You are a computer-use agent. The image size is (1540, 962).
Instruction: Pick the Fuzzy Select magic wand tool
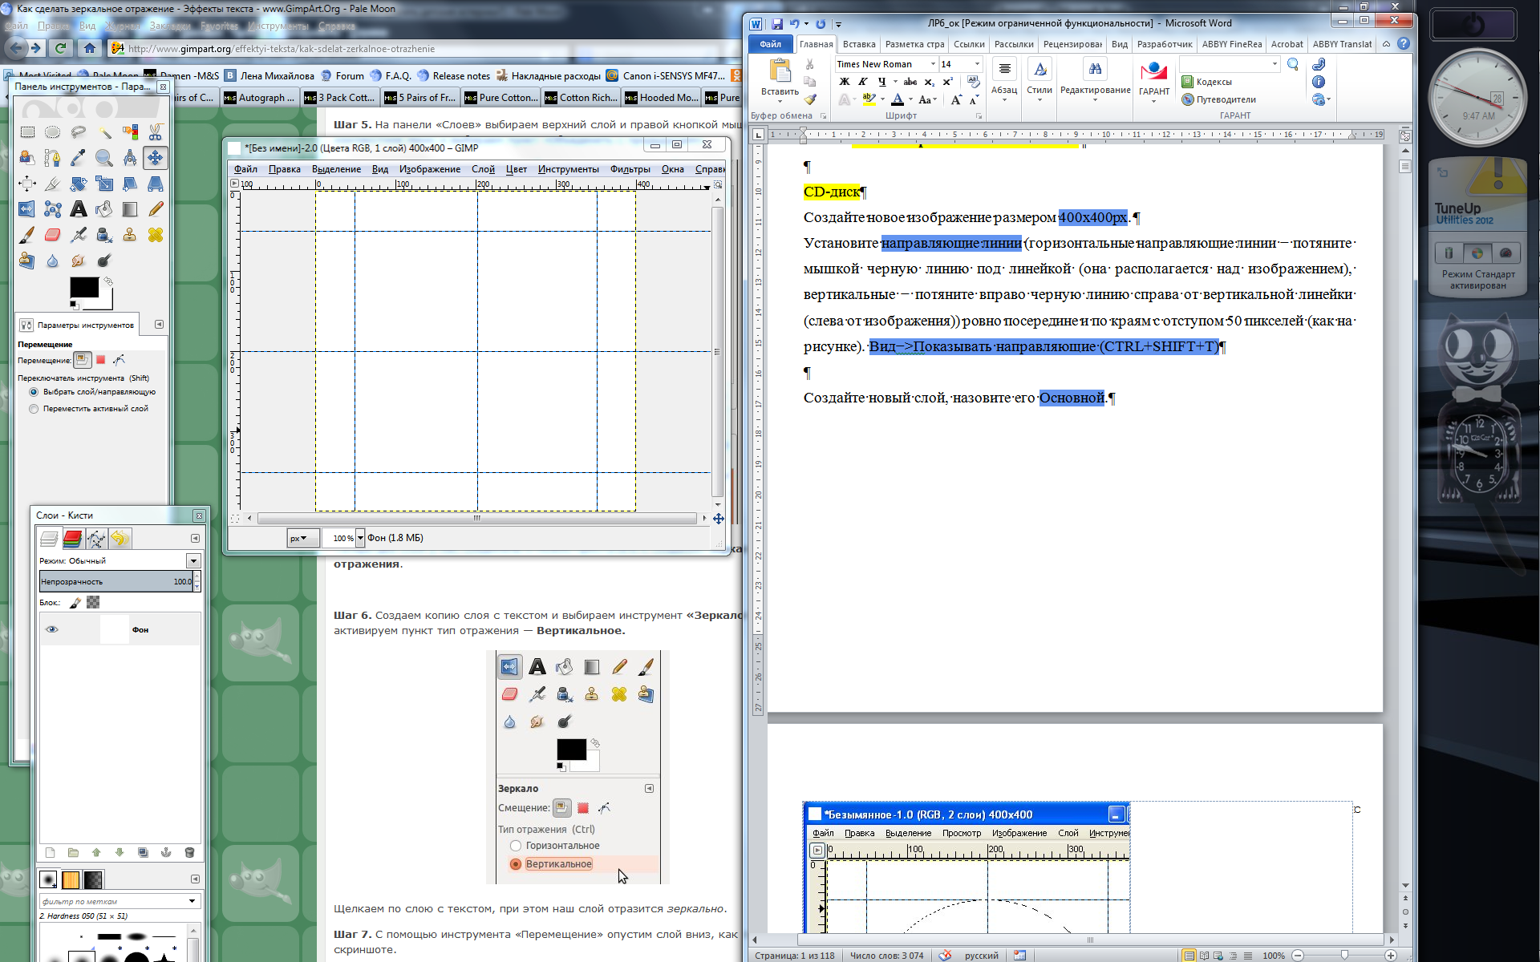pyautogui.click(x=104, y=131)
